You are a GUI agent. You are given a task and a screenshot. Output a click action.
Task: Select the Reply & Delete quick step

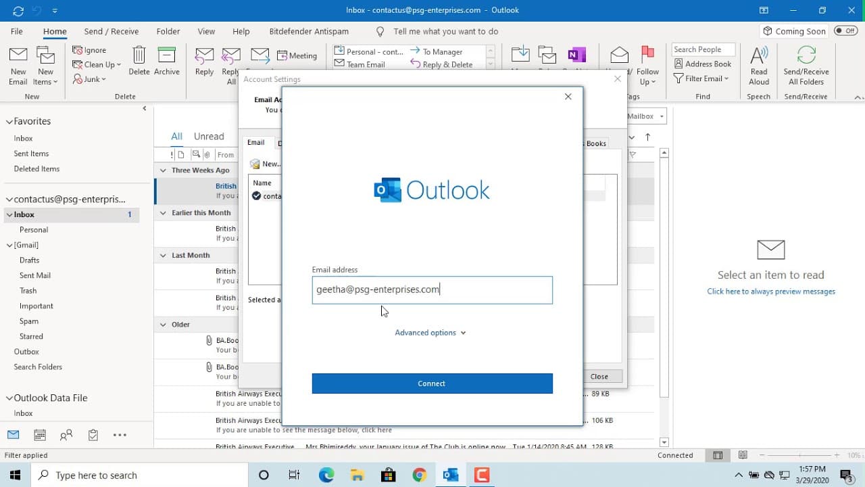tap(442, 64)
